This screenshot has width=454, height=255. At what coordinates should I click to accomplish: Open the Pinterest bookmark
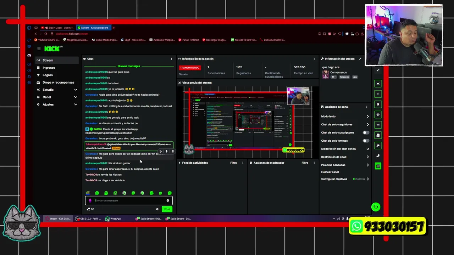pos(189,40)
